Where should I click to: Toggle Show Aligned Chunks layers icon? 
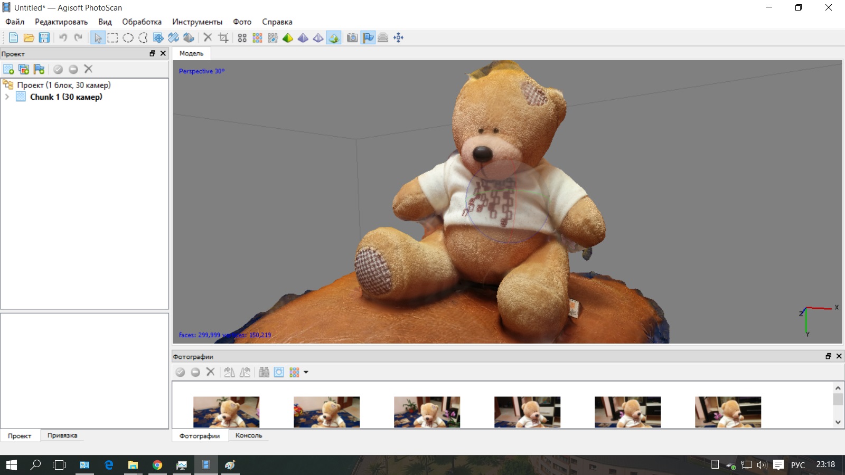tap(383, 37)
